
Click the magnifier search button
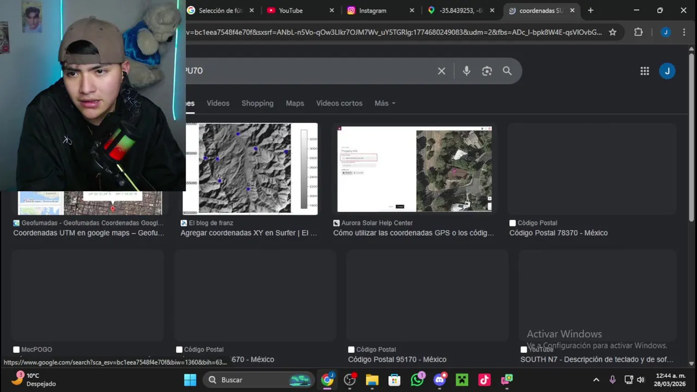[507, 71]
